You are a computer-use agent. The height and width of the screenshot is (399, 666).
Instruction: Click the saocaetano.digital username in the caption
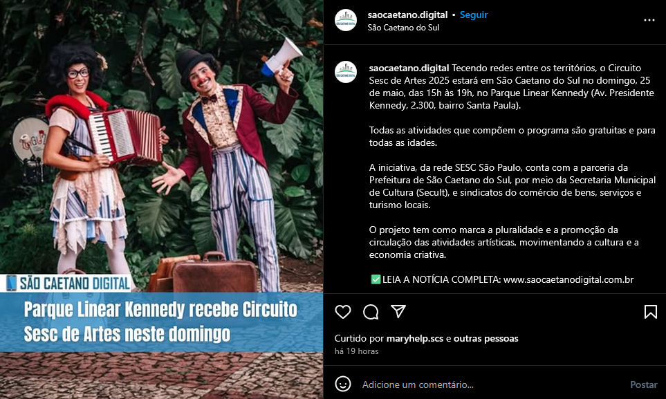pos(409,68)
